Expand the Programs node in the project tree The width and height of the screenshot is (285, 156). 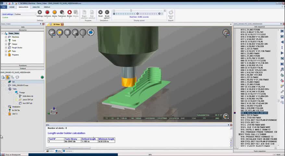coord(6,55)
